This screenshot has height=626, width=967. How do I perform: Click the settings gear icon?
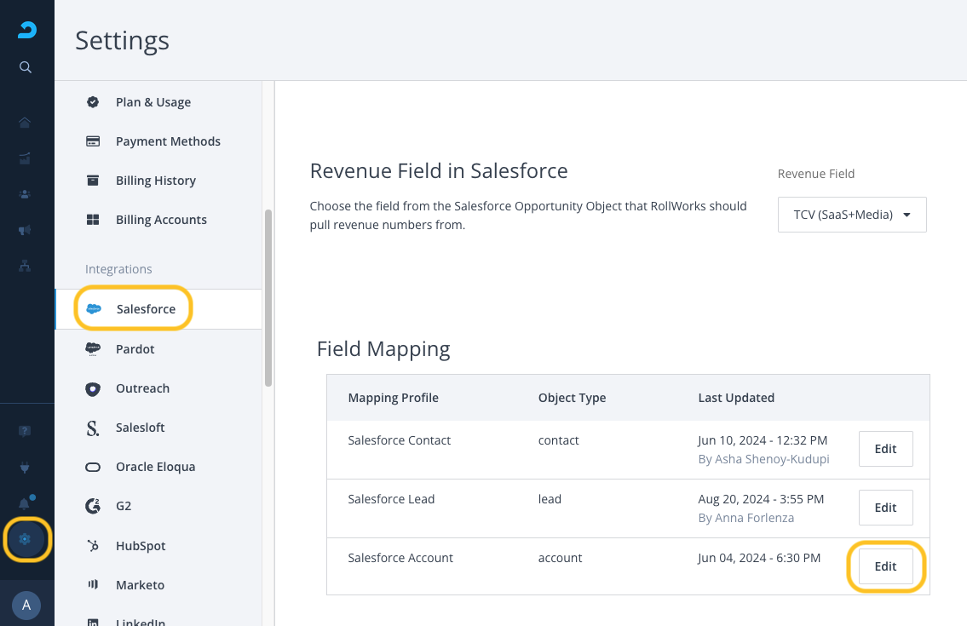(x=25, y=539)
